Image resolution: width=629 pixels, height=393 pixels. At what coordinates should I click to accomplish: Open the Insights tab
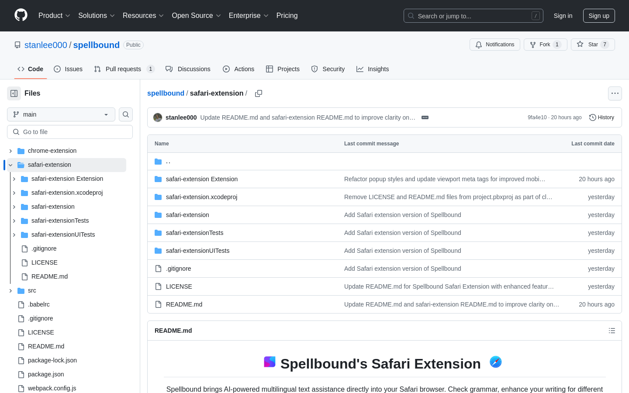(373, 69)
